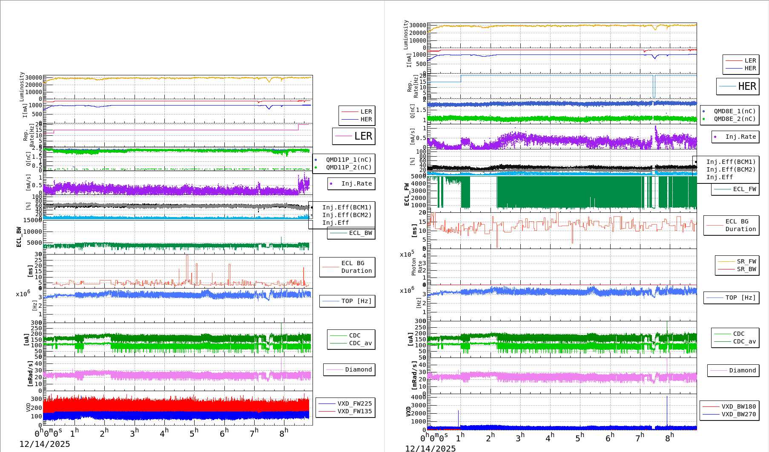
Task: Click the 12/14/2025 date under left plot
Action: tap(45, 444)
